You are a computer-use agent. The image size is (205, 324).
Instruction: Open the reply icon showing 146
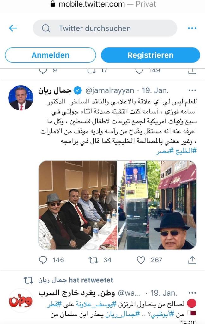pos(43,260)
